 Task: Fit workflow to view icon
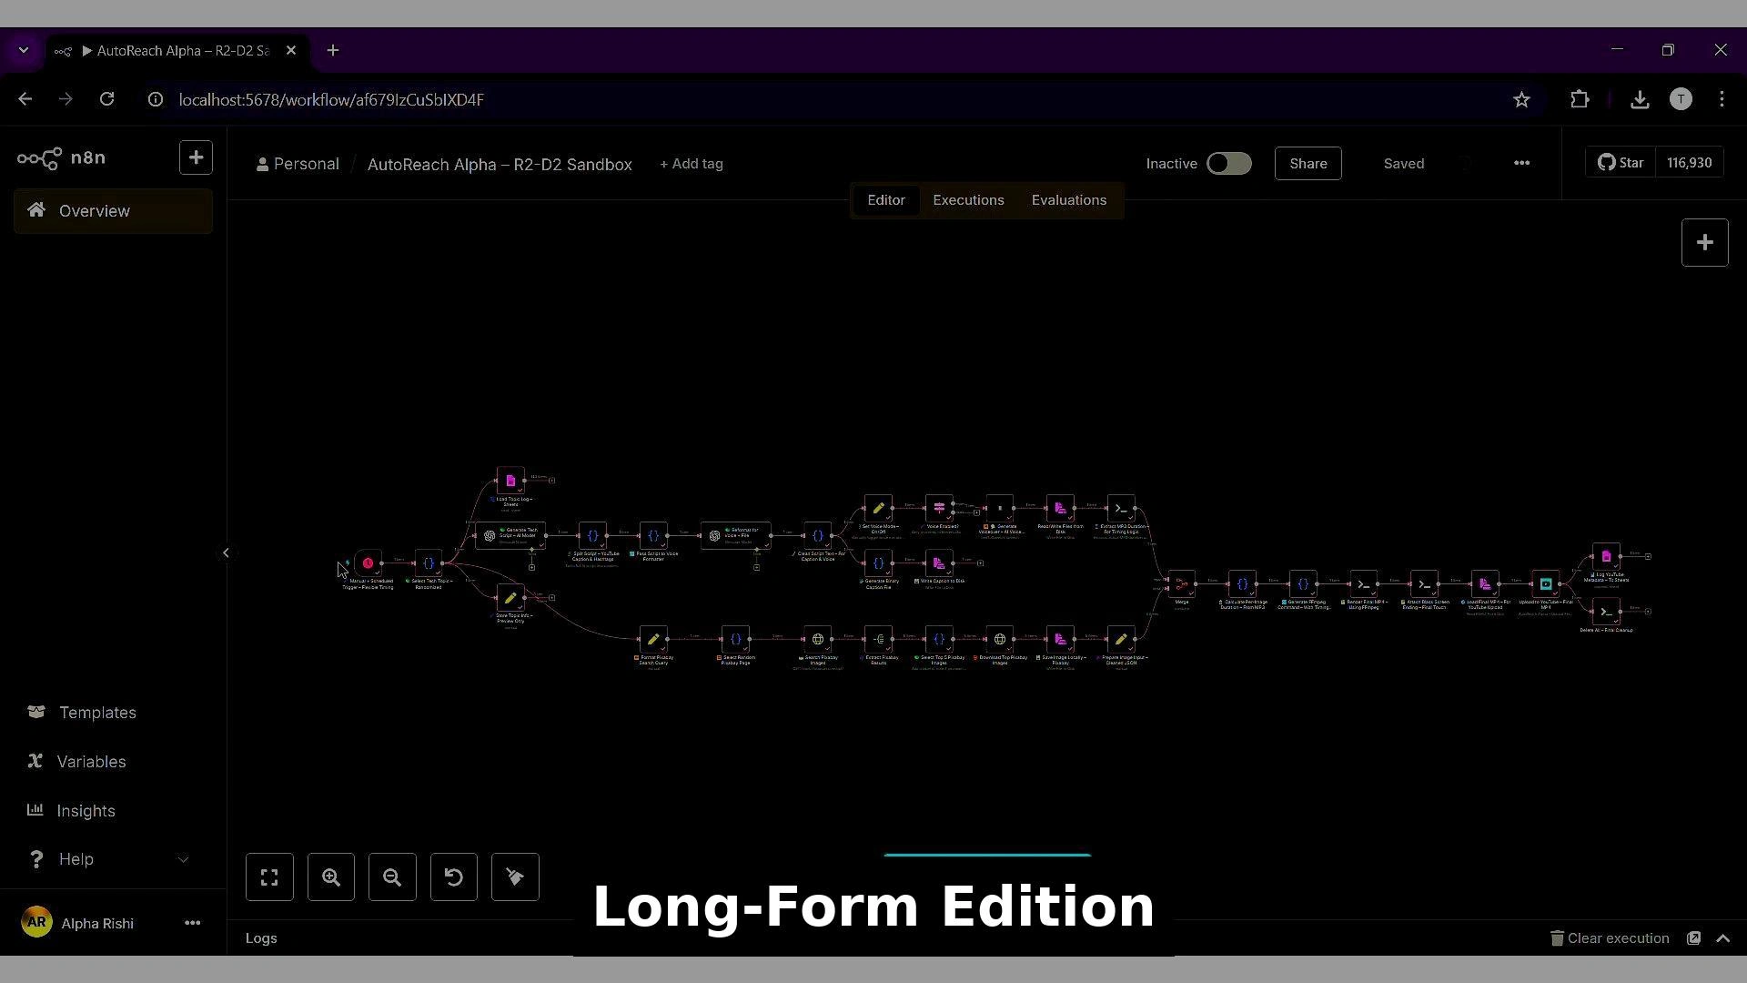[x=269, y=877]
